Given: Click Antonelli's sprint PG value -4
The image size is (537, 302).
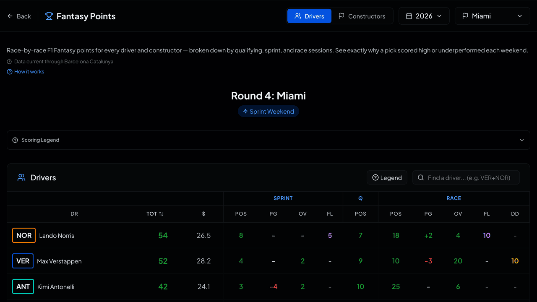Looking at the screenshot, I should click(x=273, y=287).
